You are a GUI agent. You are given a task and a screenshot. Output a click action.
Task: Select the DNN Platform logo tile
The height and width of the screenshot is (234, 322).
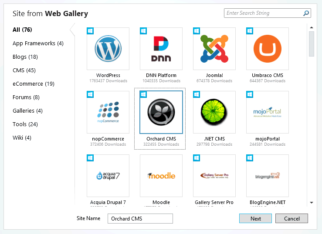[x=161, y=49]
